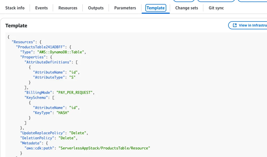Switch to the Stack info tab
The image size is (267, 157).
(15, 8)
